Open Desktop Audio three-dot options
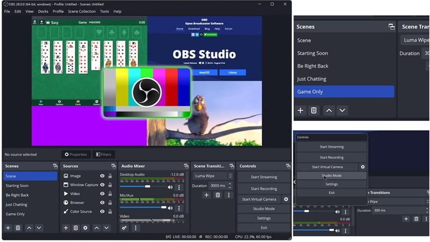Screen dimensions: 430x242 [179, 187]
